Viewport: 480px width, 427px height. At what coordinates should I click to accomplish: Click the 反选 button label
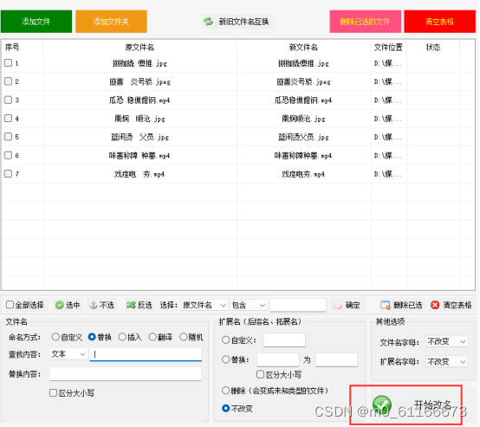[145, 305]
